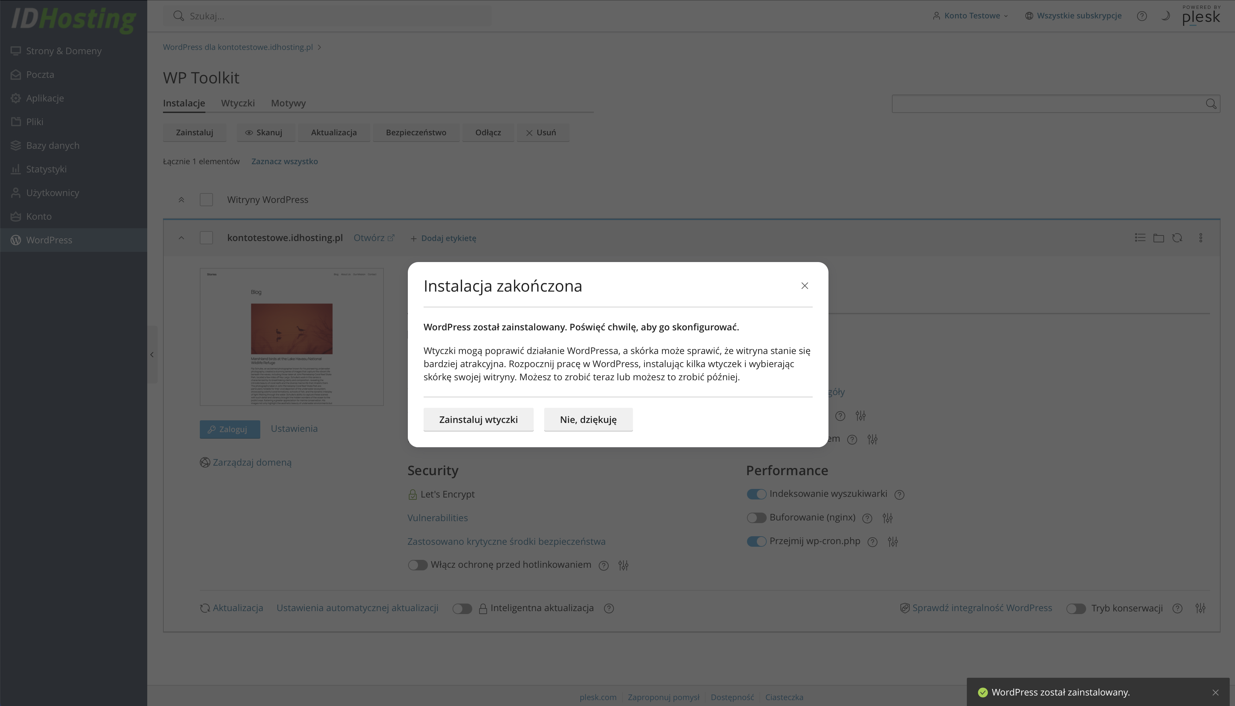Toggle Indeksowanie wyszukiwarki switch
The width and height of the screenshot is (1235, 706).
tap(756, 494)
